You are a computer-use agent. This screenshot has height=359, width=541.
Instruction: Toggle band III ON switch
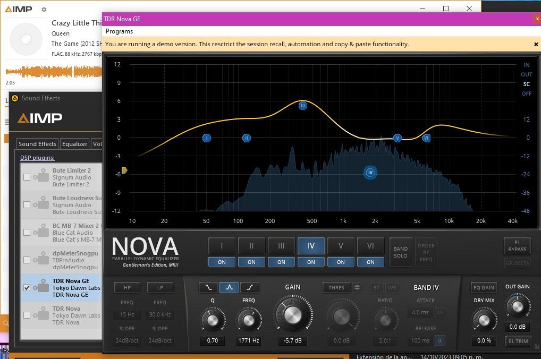coord(281,262)
